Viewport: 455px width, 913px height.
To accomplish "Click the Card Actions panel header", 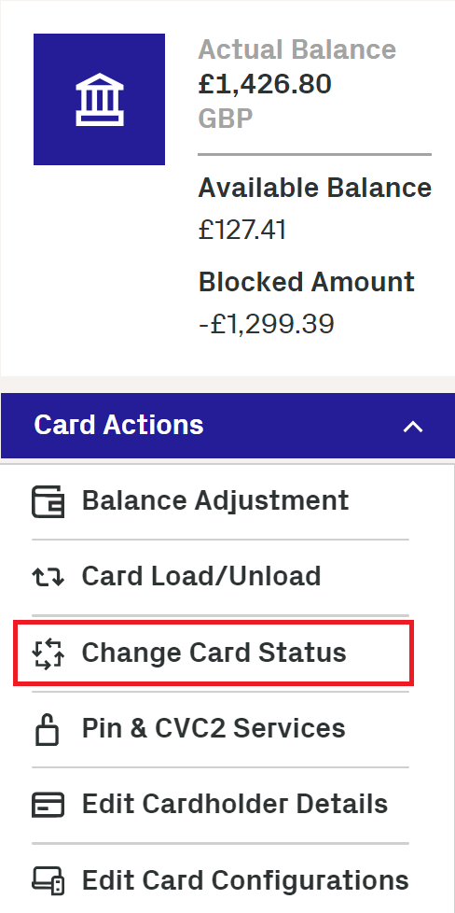I will point(227,426).
